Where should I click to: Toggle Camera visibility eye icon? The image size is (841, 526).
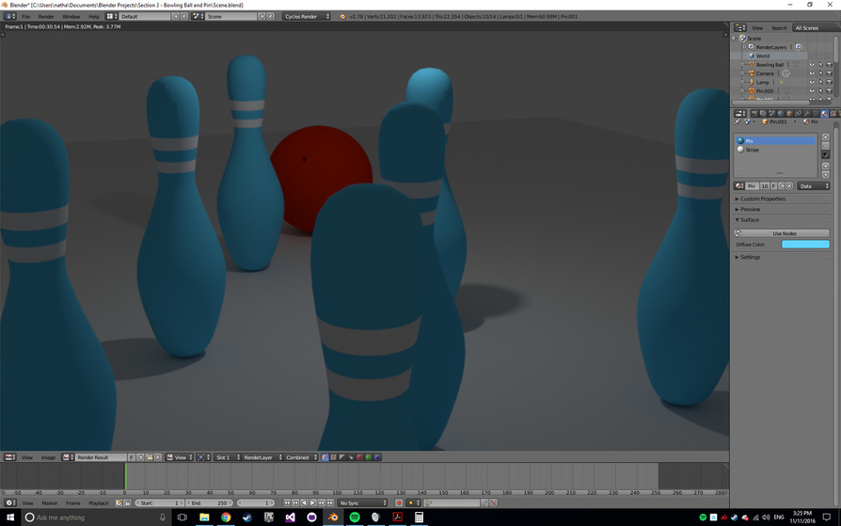click(812, 73)
